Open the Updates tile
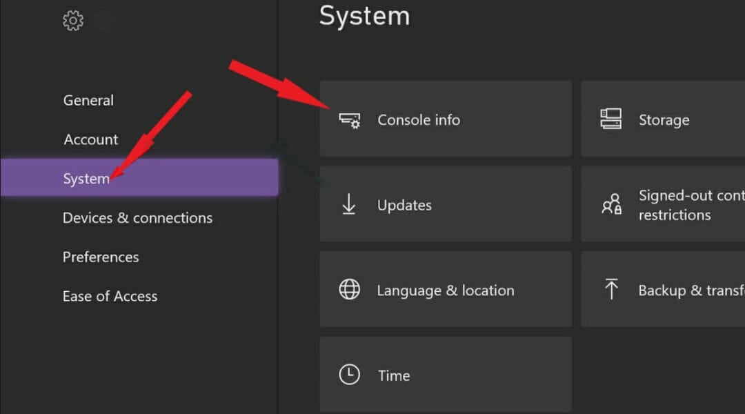This screenshot has width=745, height=414. 446,204
